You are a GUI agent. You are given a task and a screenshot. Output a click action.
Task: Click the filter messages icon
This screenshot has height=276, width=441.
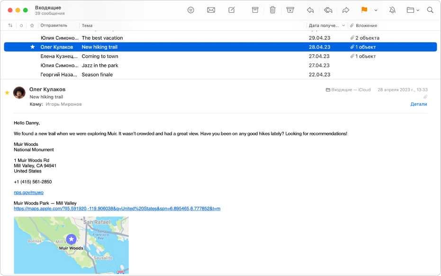[x=191, y=10]
